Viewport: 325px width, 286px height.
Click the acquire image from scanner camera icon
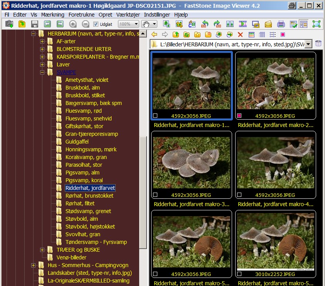9,24
